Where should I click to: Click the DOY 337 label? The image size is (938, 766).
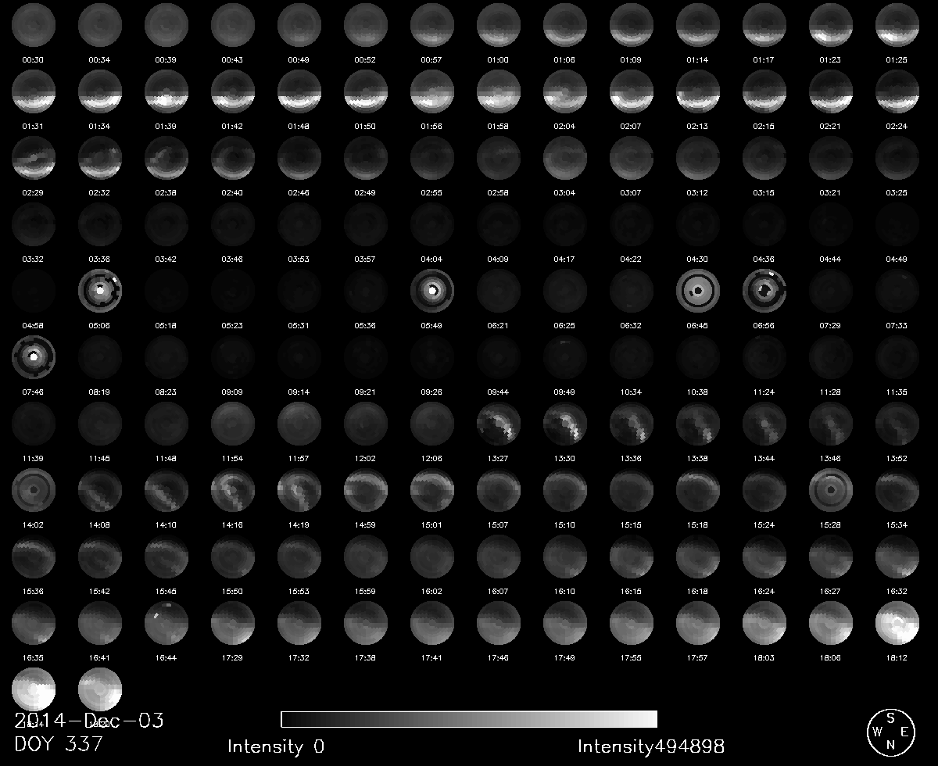pyautogui.click(x=59, y=744)
